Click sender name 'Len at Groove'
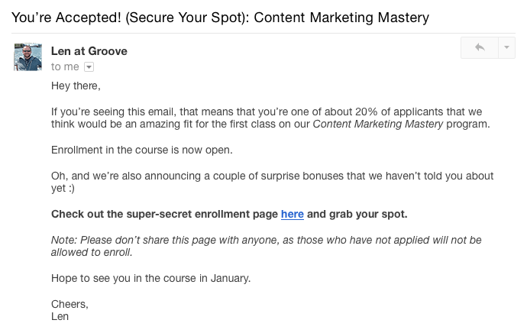 tap(89, 51)
